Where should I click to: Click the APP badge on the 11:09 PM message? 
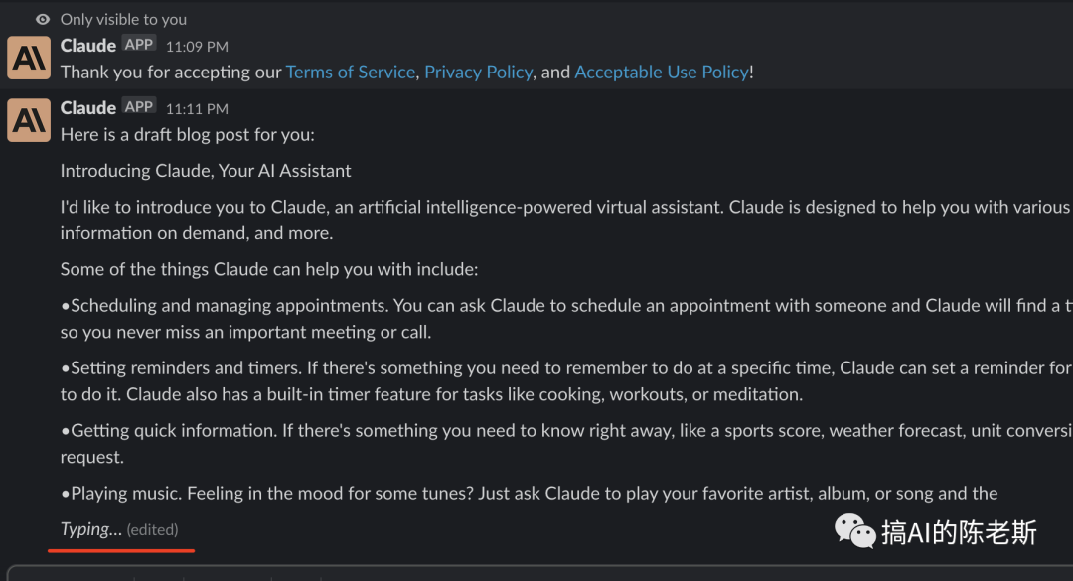tap(139, 45)
